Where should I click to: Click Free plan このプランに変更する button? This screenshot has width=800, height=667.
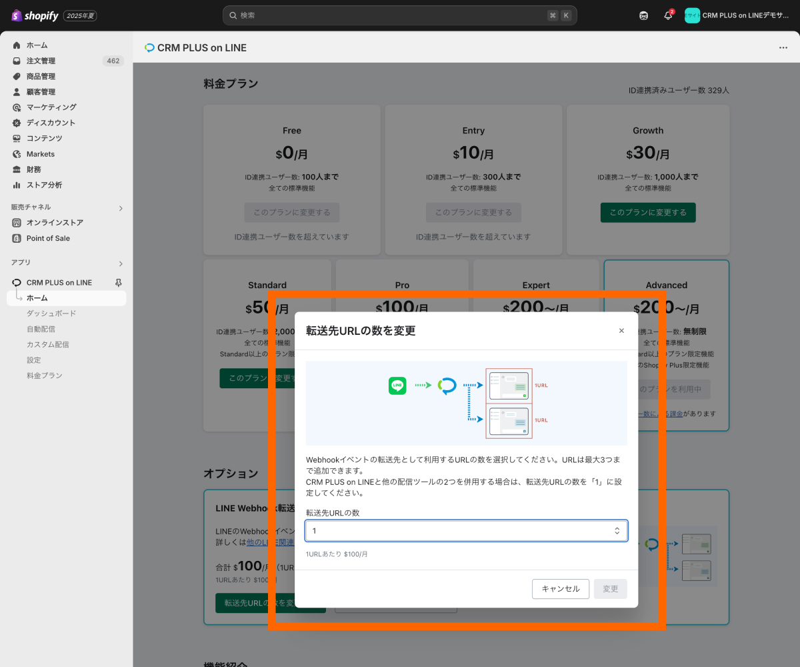292,213
